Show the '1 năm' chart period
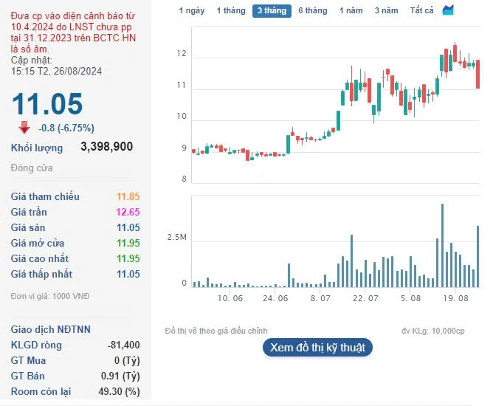Image resolution: width=493 pixels, height=406 pixels. [x=351, y=11]
